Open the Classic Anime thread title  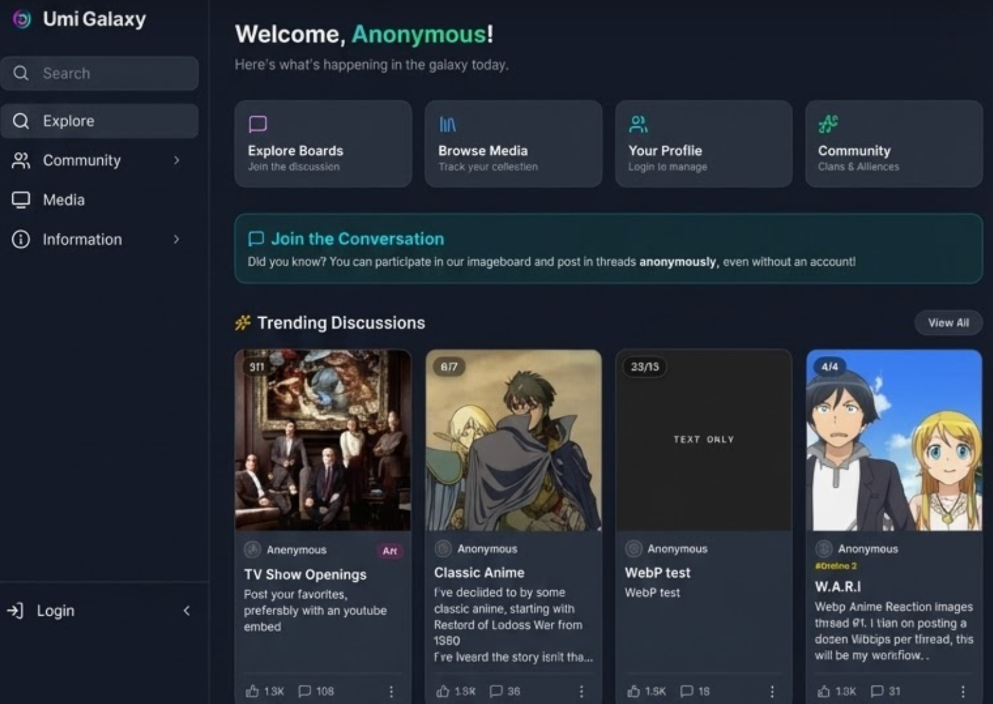tap(480, 573)
